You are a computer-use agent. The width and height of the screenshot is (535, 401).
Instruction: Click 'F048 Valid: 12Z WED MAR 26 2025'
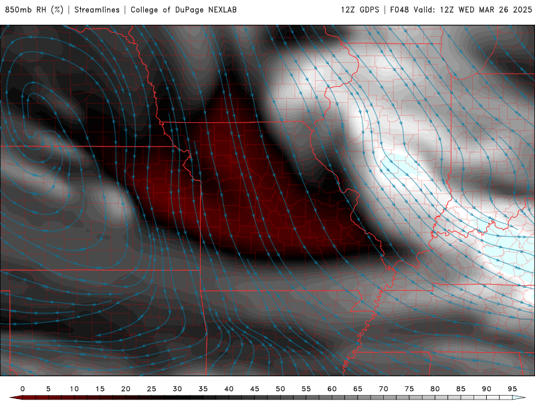461,9
